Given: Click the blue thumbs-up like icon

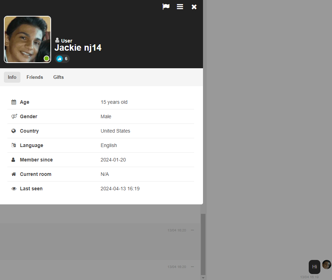Looking at the screenshot, I should click(60, 59).
